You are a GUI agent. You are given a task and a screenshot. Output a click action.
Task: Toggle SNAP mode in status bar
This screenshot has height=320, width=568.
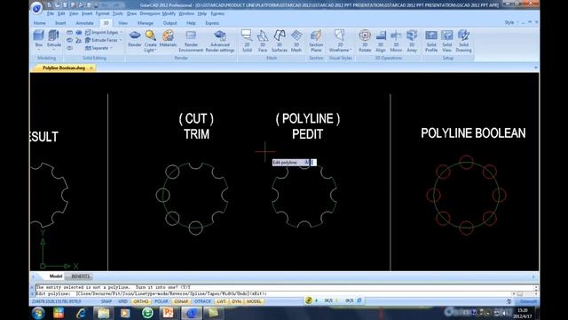[106, 301]
